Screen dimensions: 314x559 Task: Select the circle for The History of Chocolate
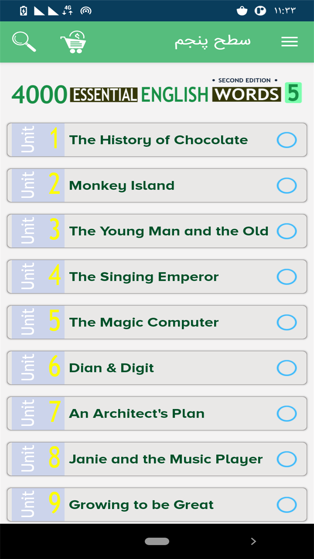coord(287,140)
